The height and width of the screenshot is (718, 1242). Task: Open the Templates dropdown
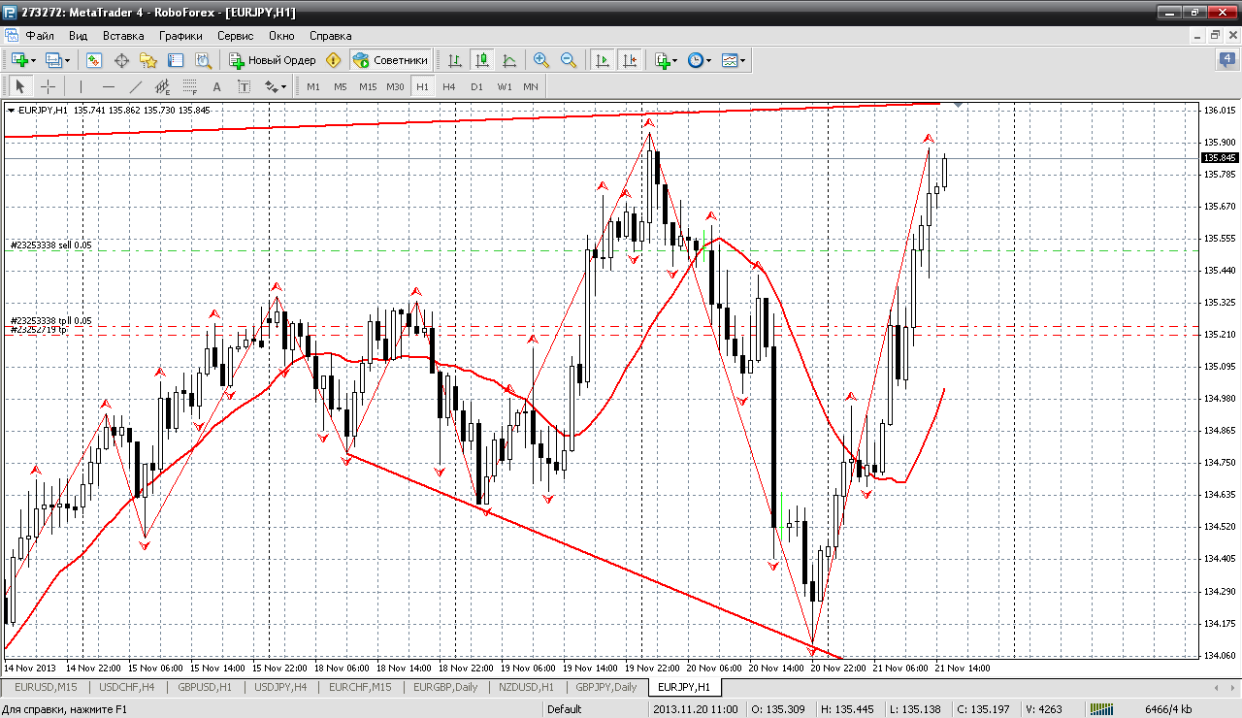734,60
